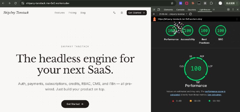Jump to the Accessibility score gauge
This screenshot has width=240, height=112.
click(188, 31)
